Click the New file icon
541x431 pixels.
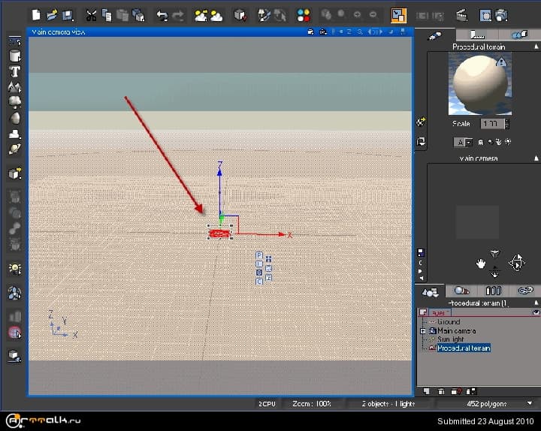pyautogui.click(x=37, y=15)
